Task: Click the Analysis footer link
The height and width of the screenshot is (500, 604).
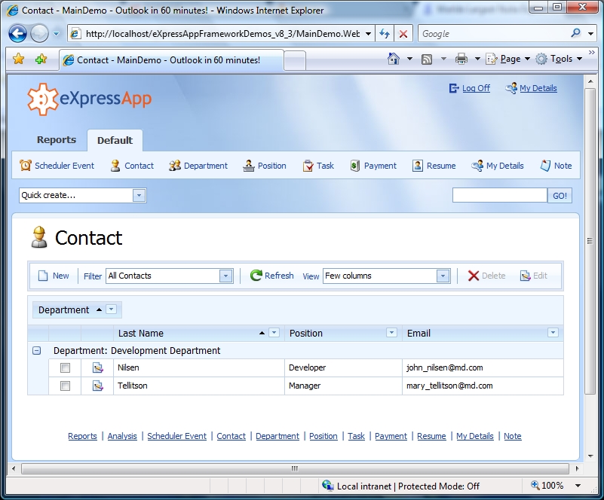Action: click(122, 436)
